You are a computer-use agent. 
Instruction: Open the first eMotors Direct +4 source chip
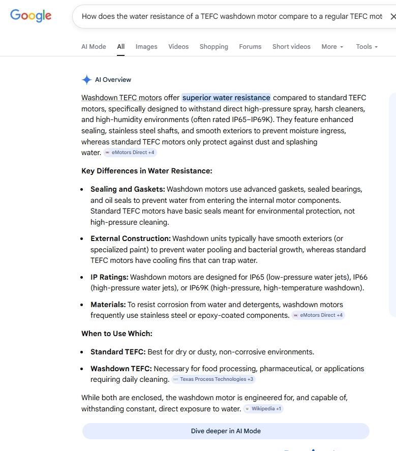[130, 153]
